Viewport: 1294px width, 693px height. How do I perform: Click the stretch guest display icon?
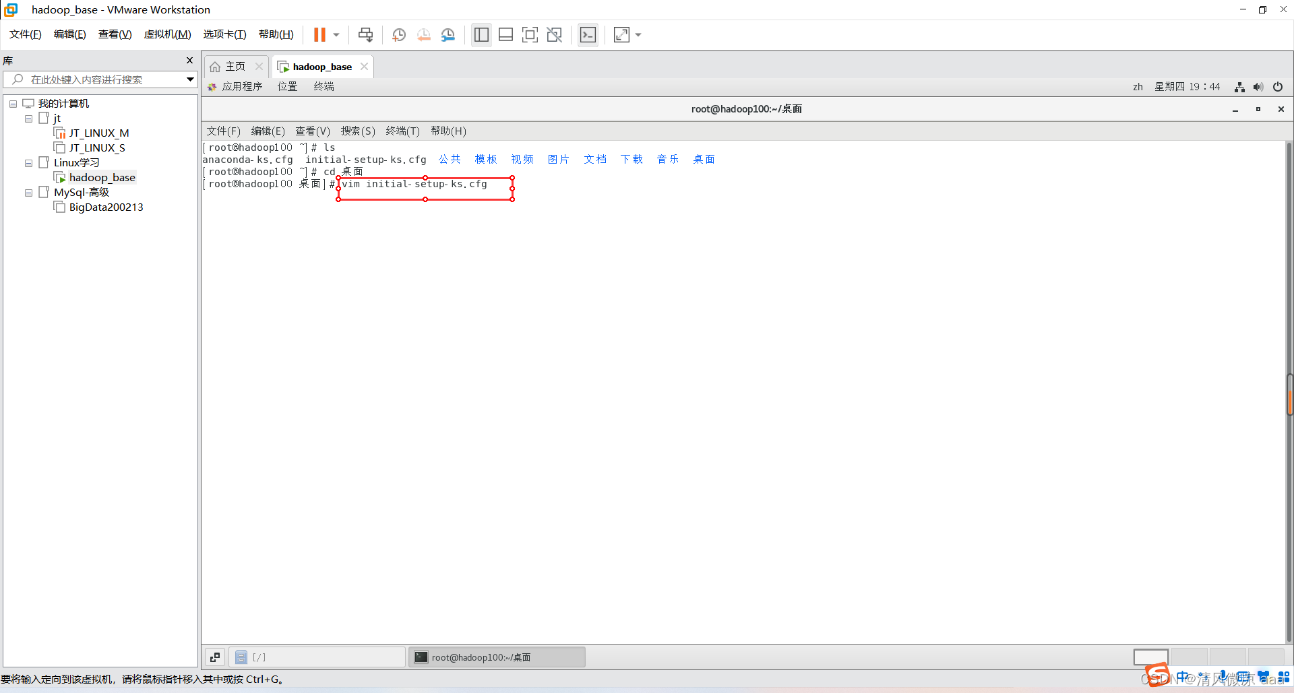(621, 34)
